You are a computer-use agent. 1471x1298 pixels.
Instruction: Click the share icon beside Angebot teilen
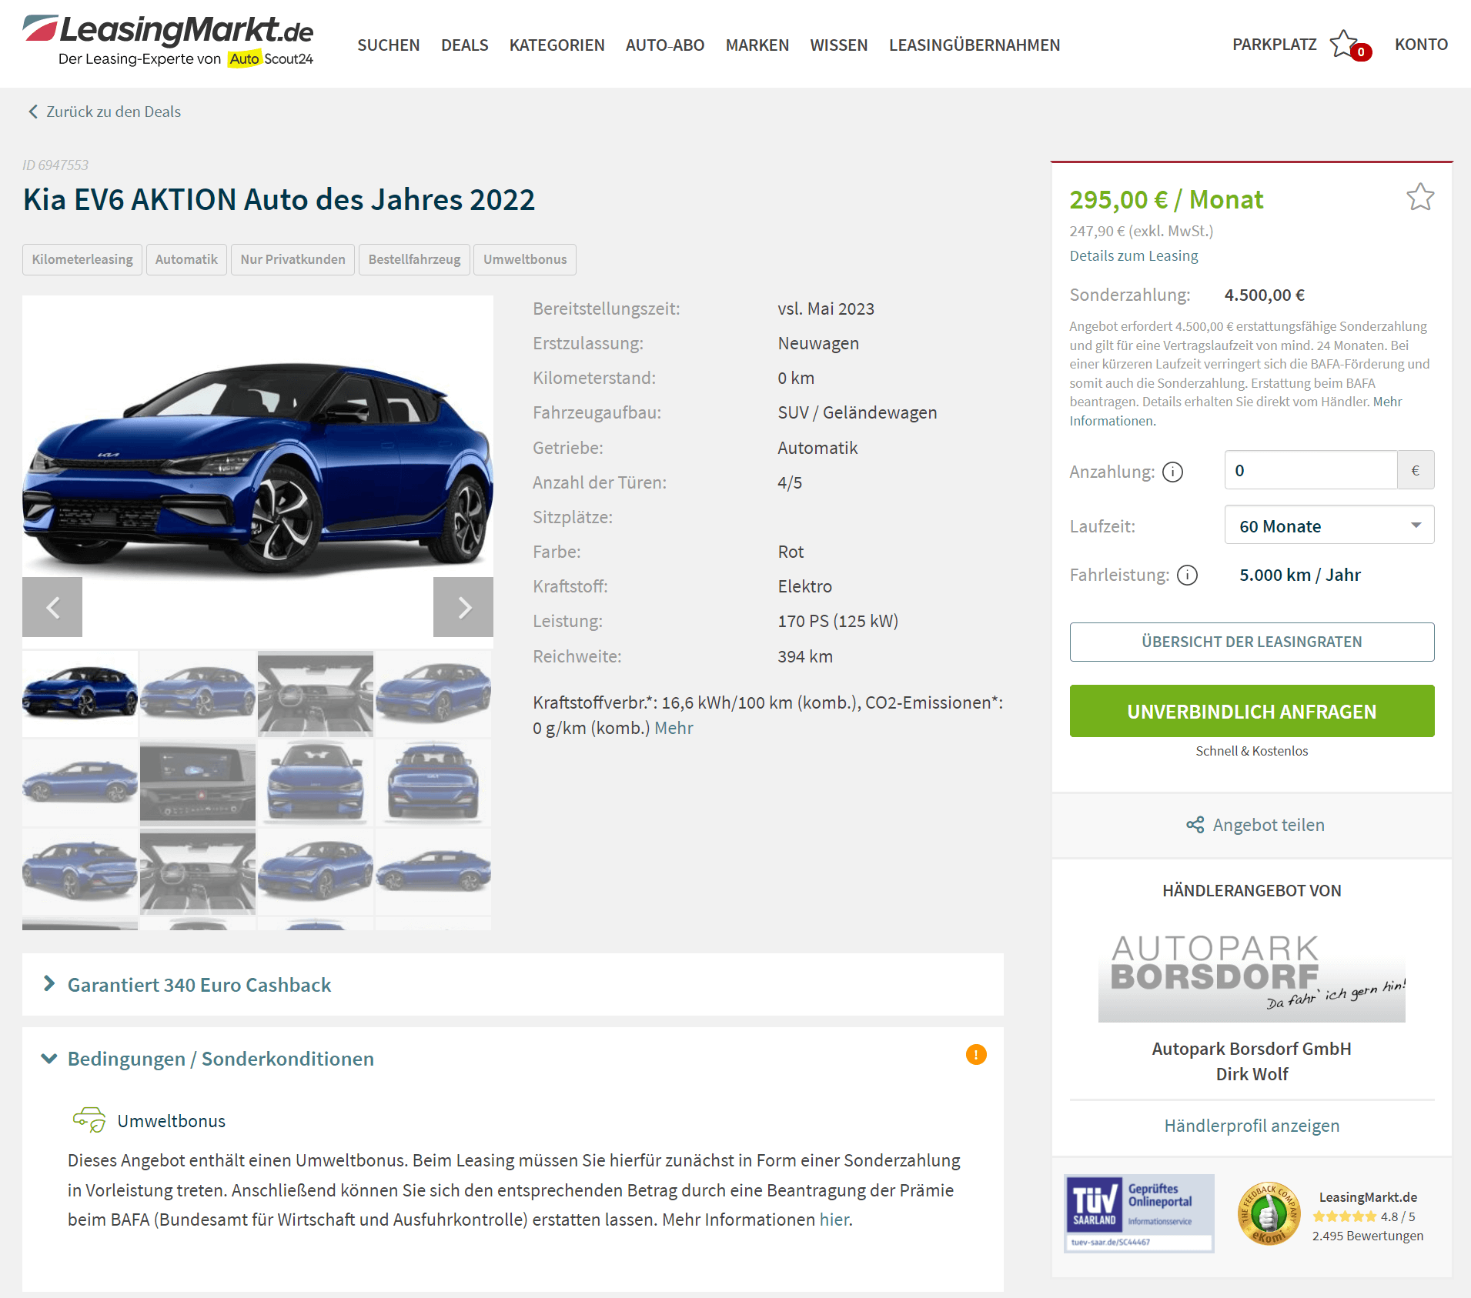click(1195, 825)
